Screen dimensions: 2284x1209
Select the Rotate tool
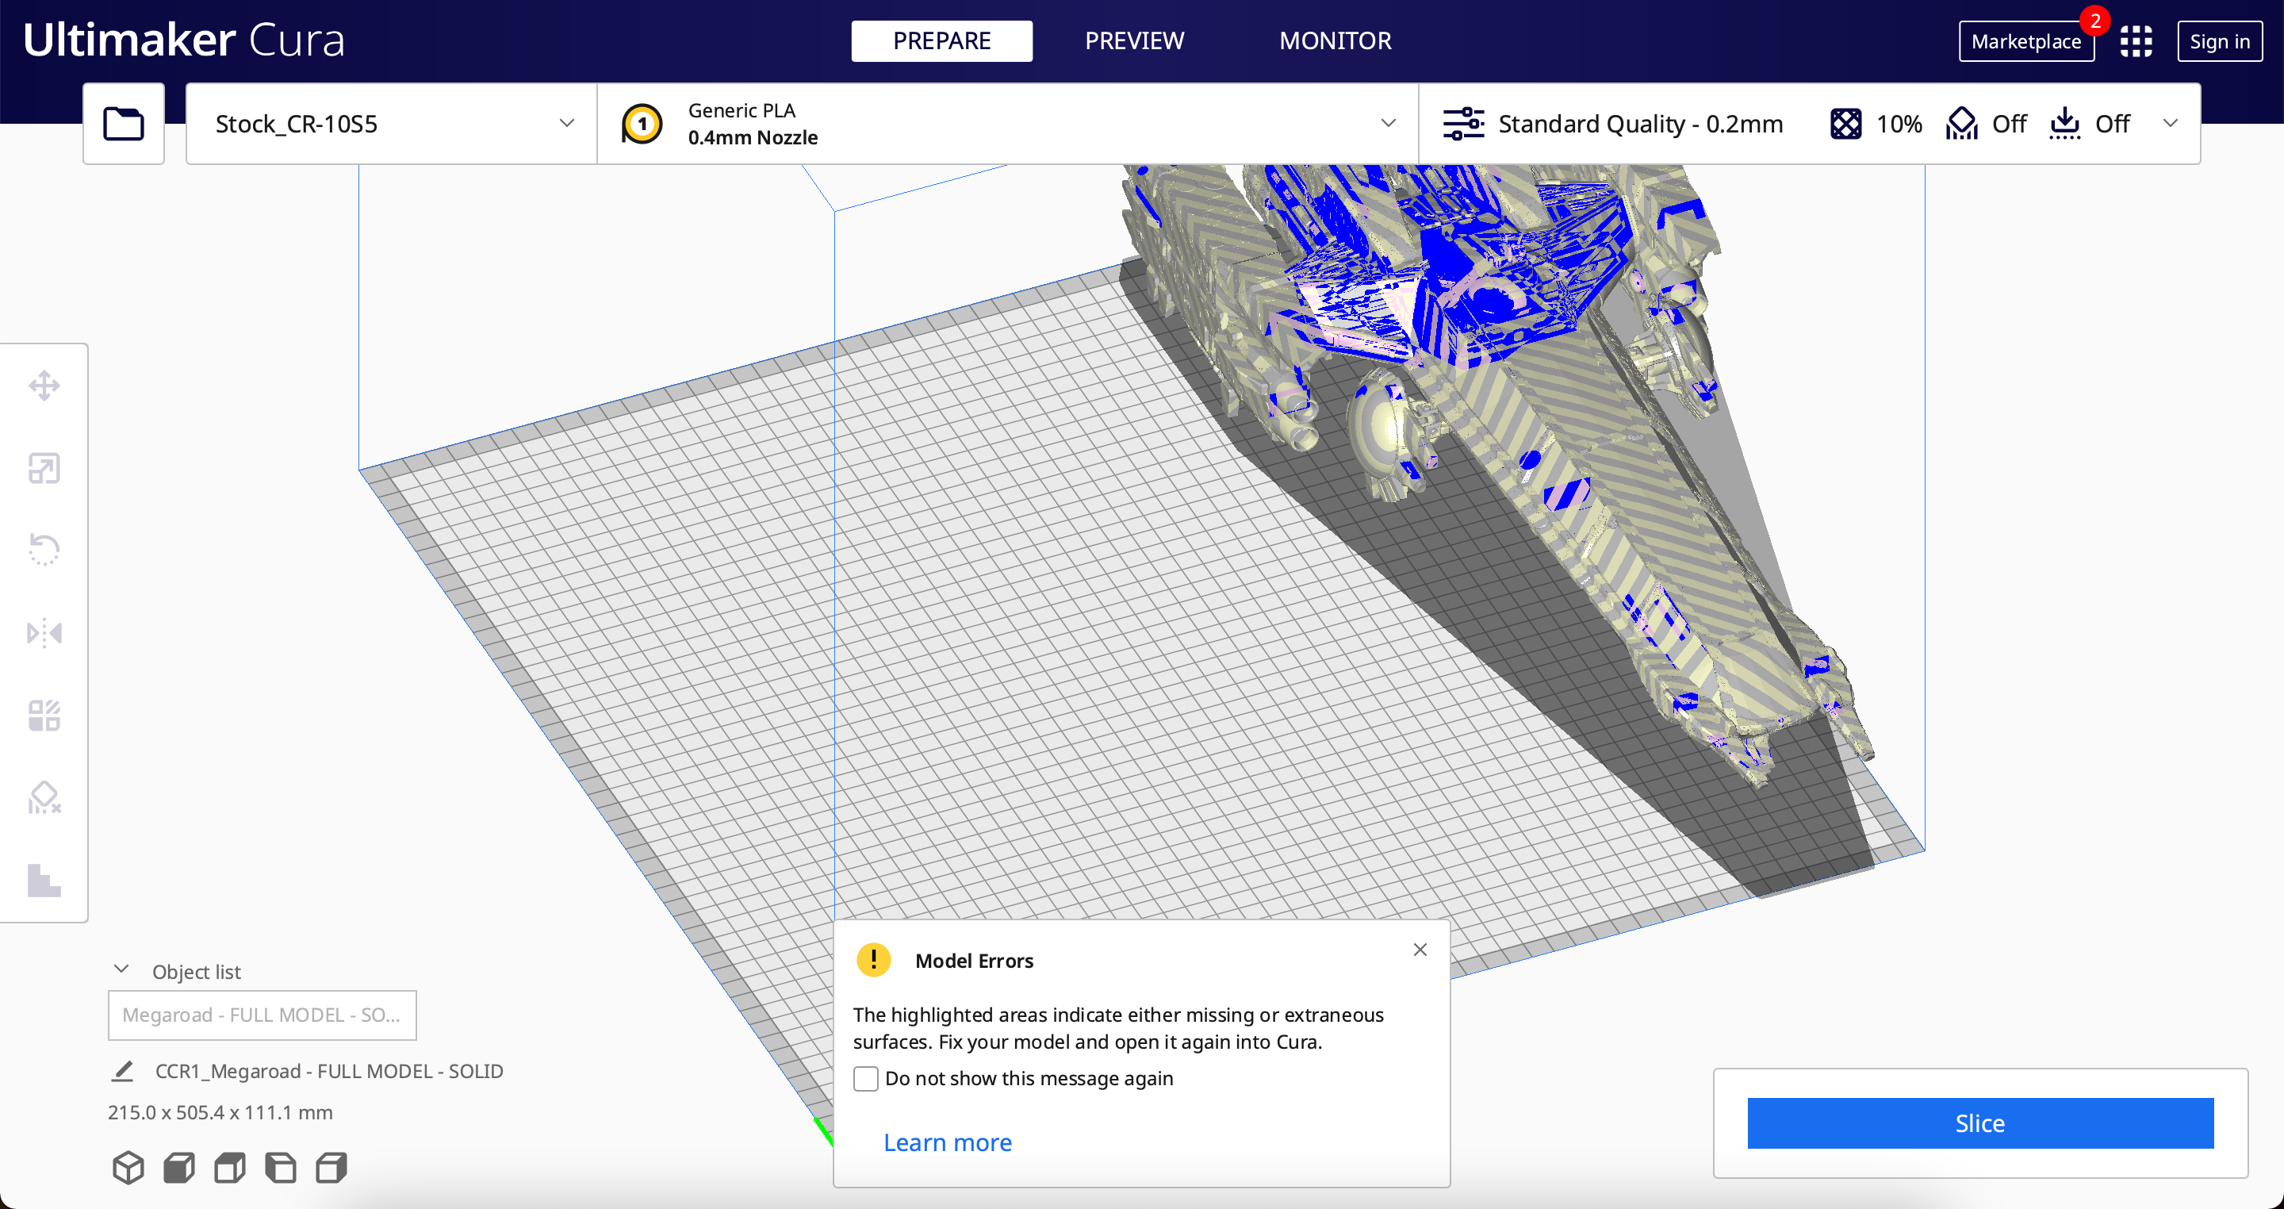[44, 550]
